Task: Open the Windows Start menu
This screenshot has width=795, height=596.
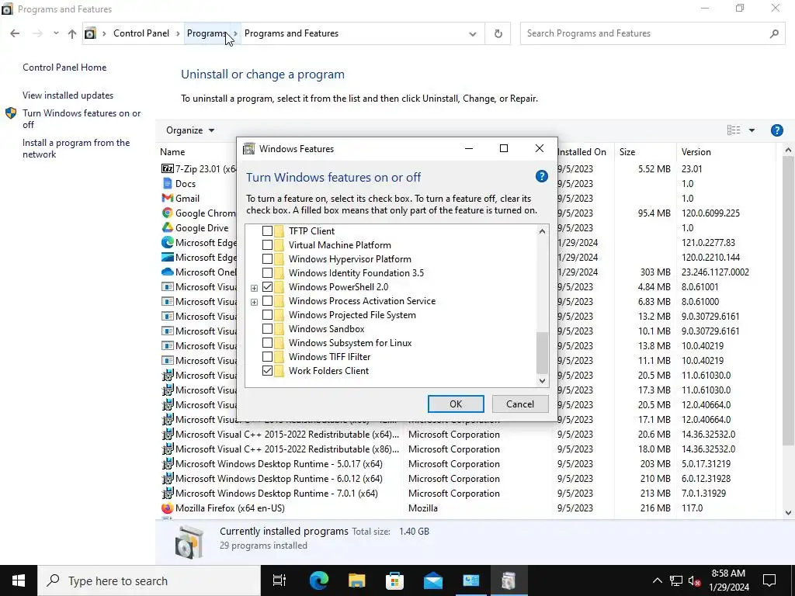Action: (x=19, y=580)
